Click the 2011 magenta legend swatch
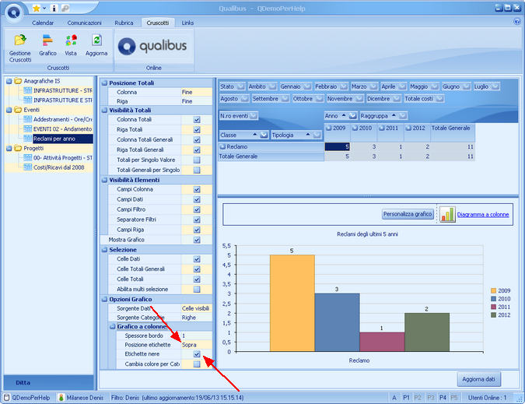This screenshot has width=525, height=404. click(x=493, y=307)
